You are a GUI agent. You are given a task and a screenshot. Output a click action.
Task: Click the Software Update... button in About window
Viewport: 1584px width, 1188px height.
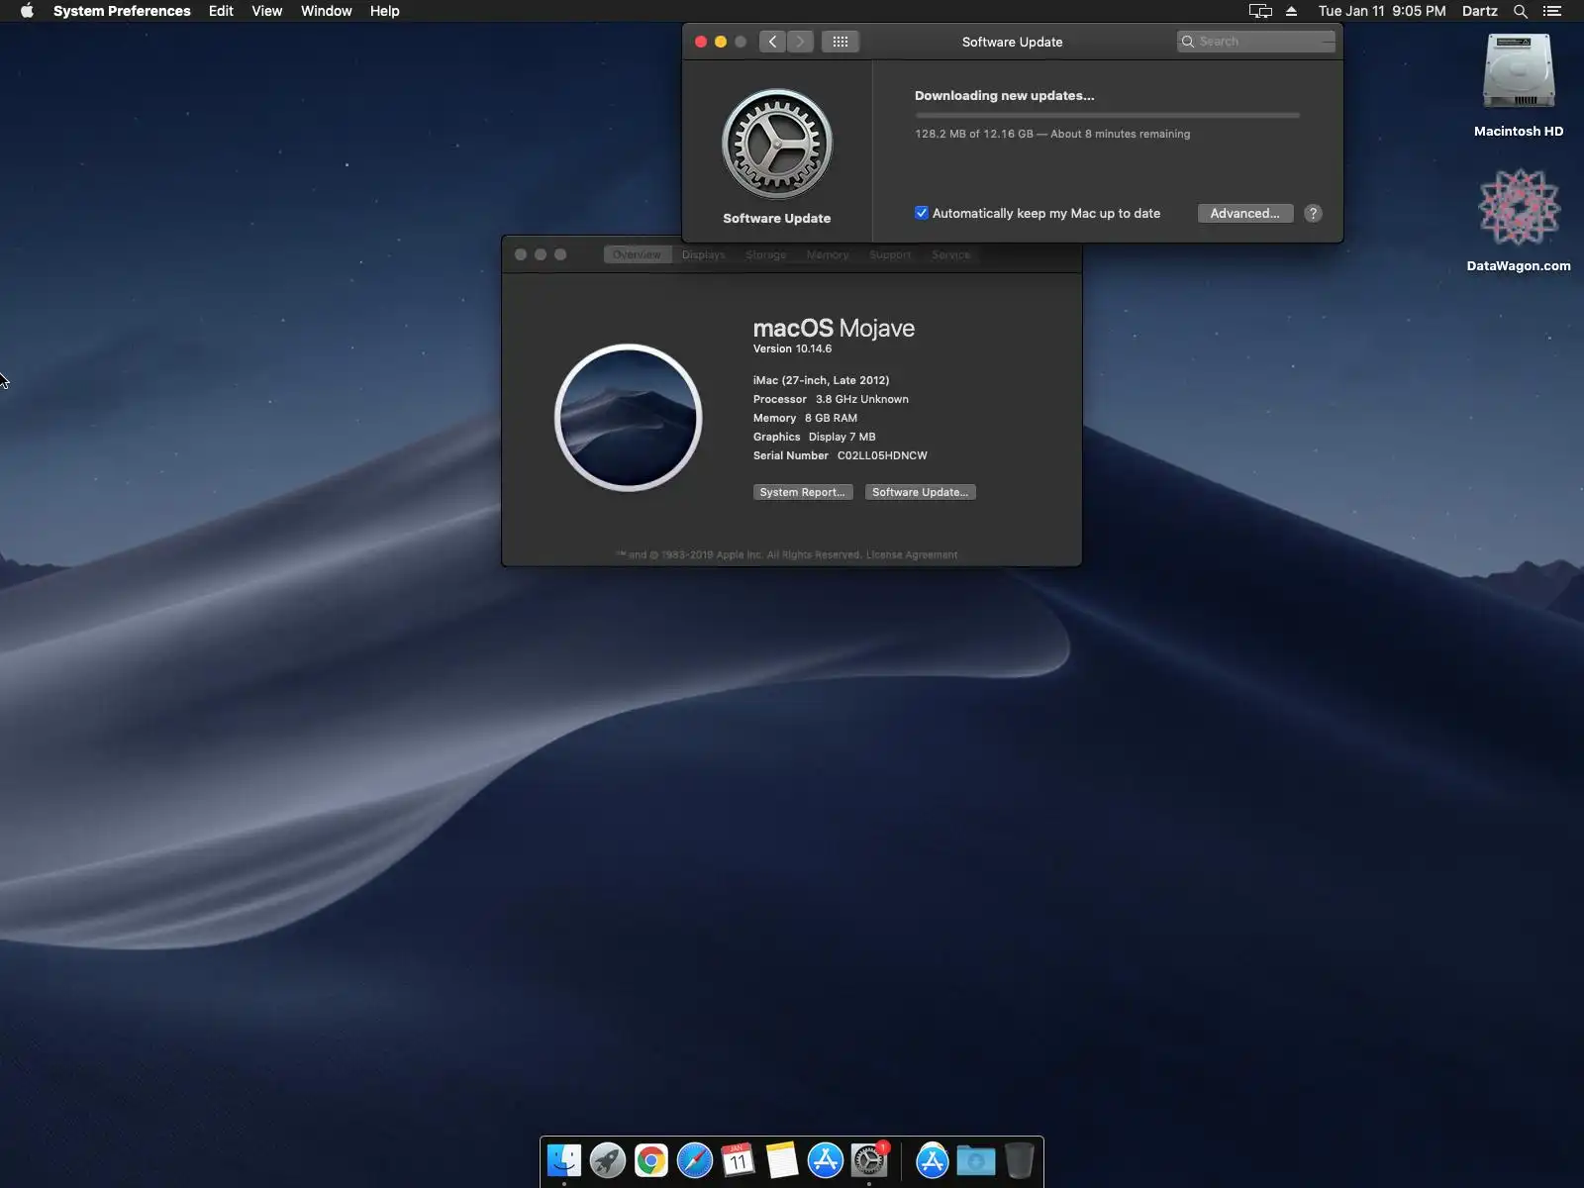point(921,492)
